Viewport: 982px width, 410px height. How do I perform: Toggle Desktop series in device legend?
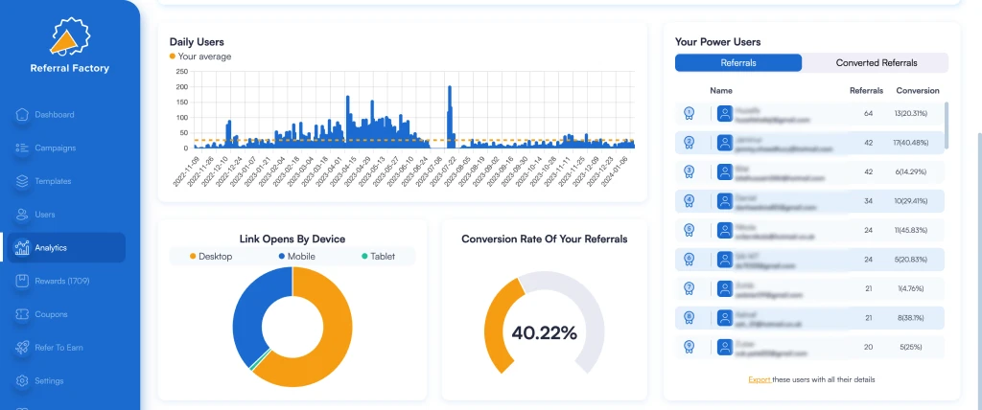[x=211, y=257]
